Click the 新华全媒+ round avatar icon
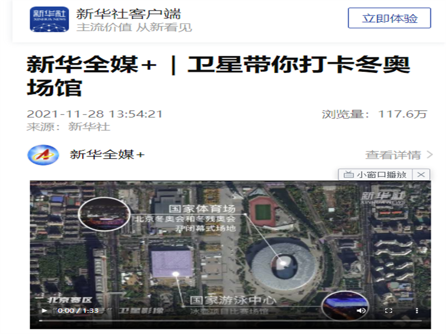The image size is (446, 334). point(43,155)
